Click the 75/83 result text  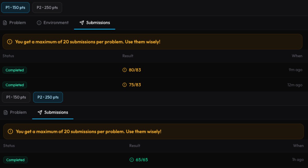135,85
